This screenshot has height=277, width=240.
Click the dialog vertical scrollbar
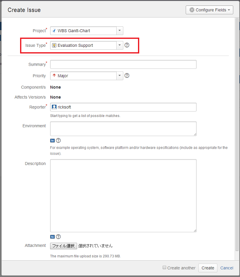pyautogui.click(x=237, y=134)
